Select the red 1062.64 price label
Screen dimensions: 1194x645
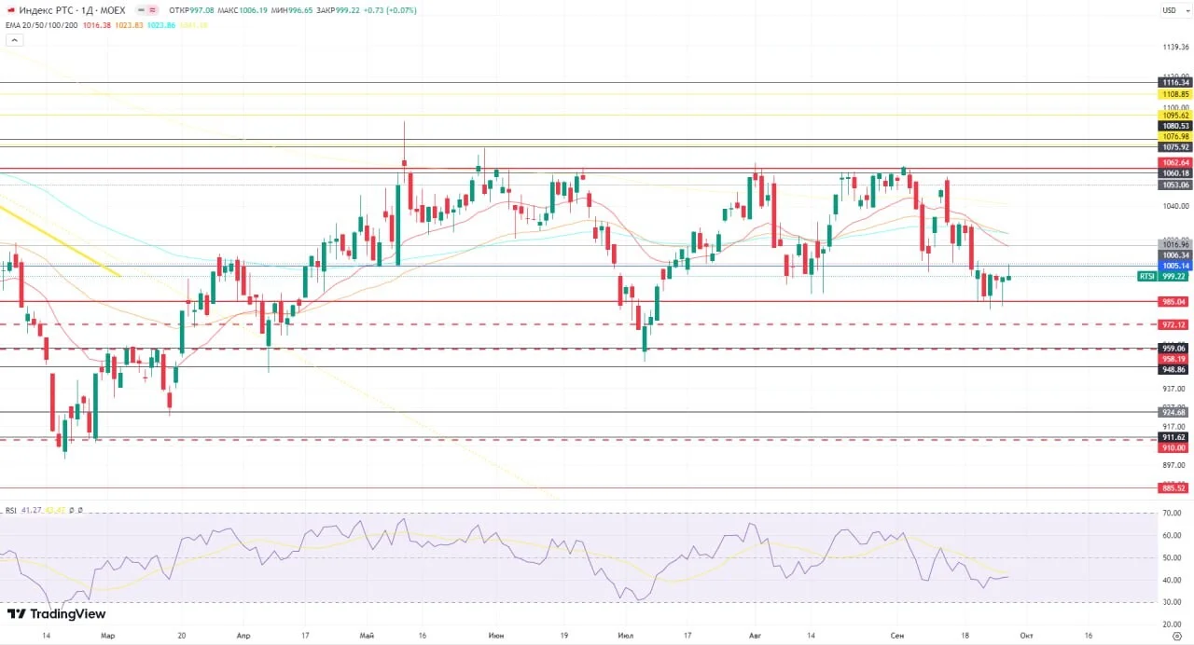tap(1174, 162)
